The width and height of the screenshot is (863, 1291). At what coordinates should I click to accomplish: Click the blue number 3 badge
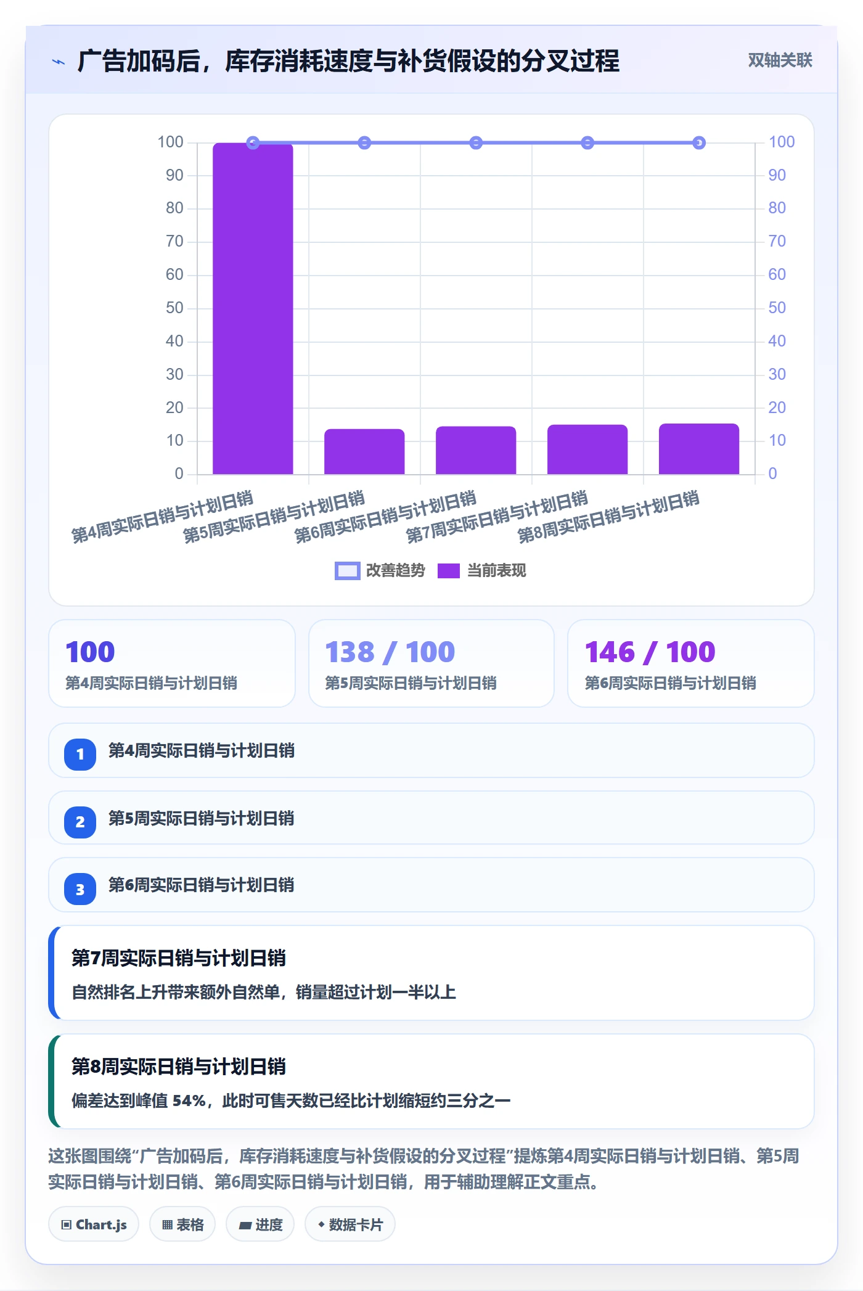pyautogui.click(x=80, y=889)
